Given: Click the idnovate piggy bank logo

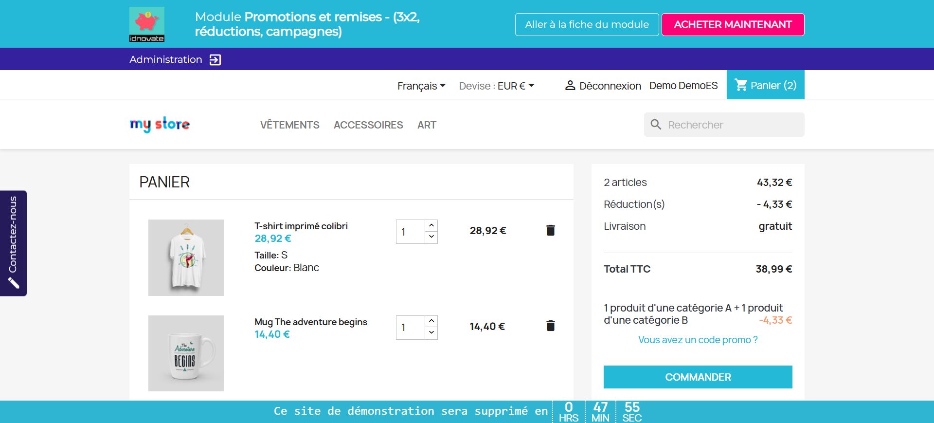Looking at the screenshot, I should coord(146,24).
